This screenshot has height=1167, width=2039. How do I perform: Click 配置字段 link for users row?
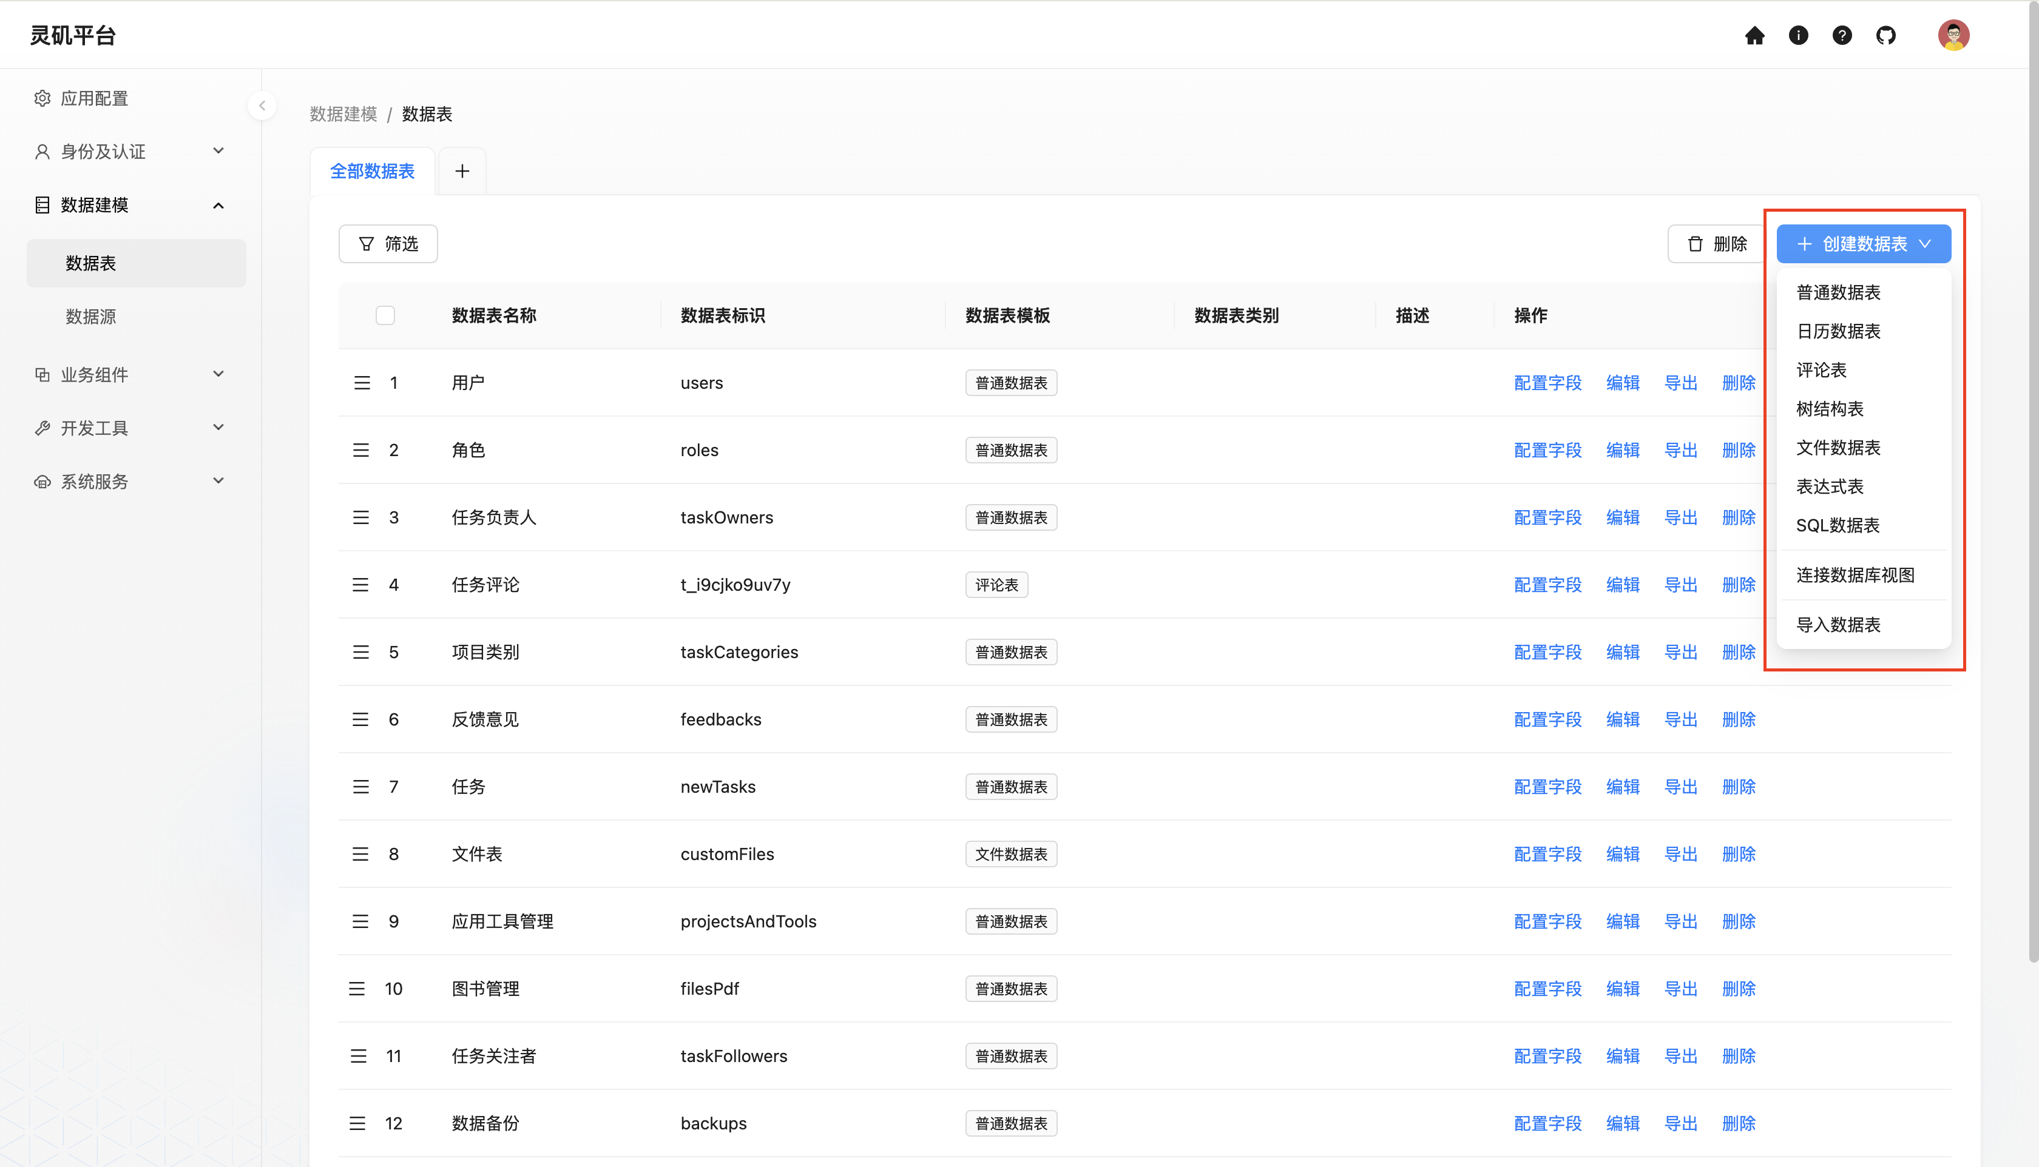tap(1547, 383)
